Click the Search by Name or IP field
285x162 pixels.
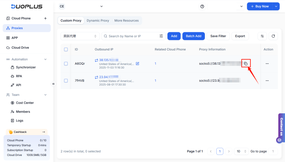pyautogui.click(x=132, y=36)
